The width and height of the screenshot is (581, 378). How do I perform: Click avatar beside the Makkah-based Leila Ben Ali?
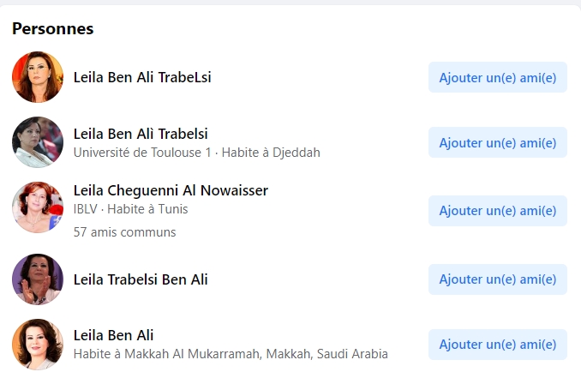[38, 345]
